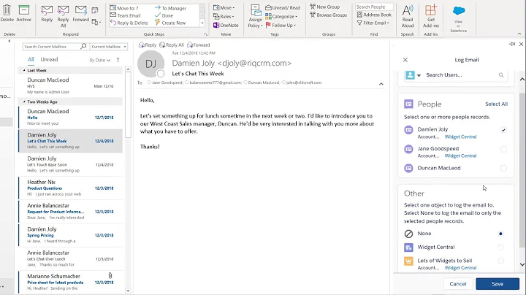Reverse sort order arrow in message list
The width and height of the screenshot is (526, 295).
[118, 60]
